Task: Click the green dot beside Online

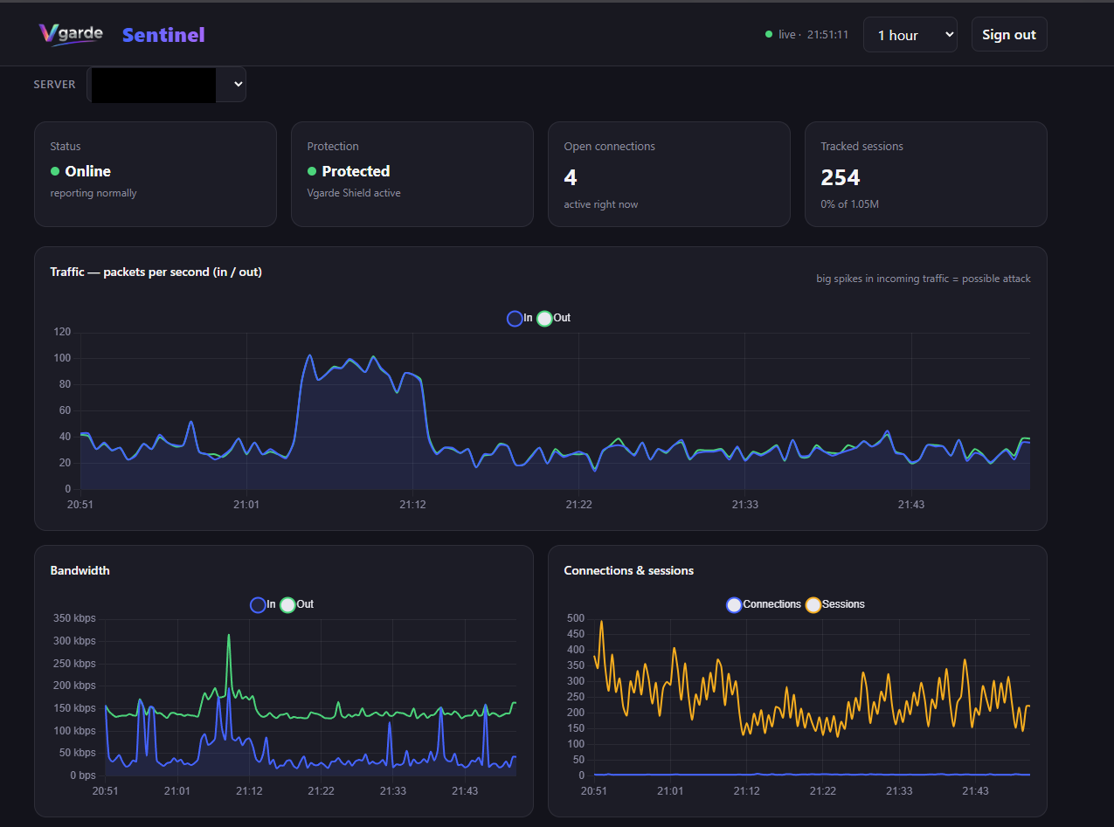Action: 55,171
